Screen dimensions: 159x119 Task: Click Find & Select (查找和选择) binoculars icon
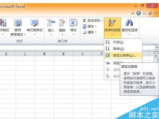click(x=129, y=23)
